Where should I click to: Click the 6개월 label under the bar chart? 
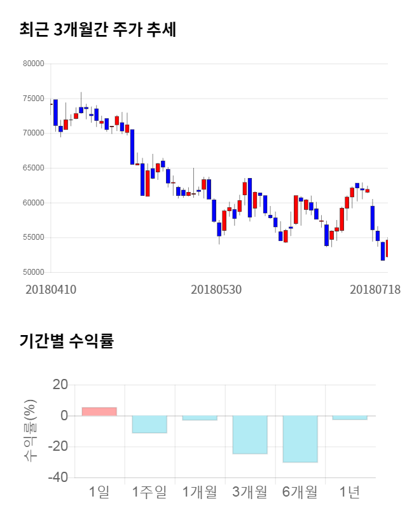point(300,491)
